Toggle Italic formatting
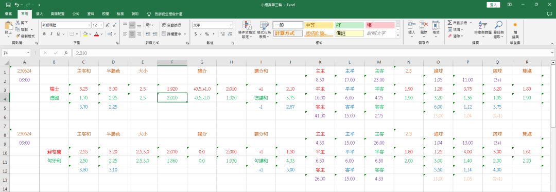 [x=51, y=34]
